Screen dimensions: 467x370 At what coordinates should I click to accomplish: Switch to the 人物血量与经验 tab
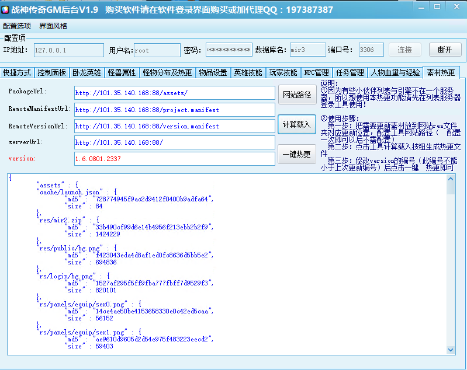[x=395, y=72]
